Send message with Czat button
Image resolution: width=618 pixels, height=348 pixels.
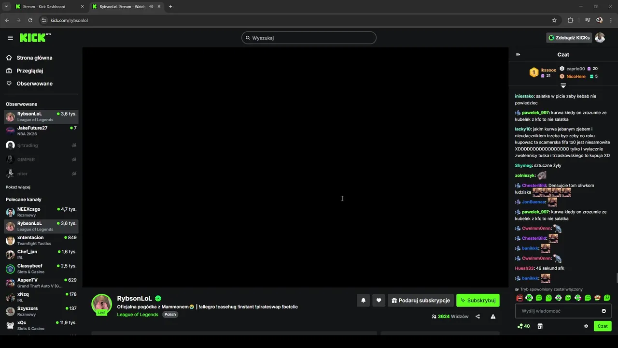pyautogui.click(x=603, y=326)
